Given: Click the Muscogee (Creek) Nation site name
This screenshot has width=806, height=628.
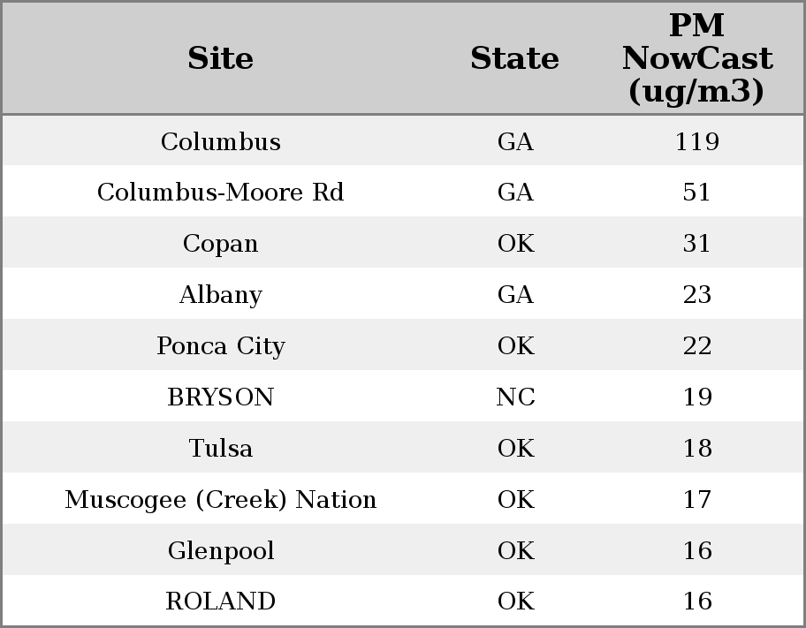Looking at the screenshot, I should (221, 500).
